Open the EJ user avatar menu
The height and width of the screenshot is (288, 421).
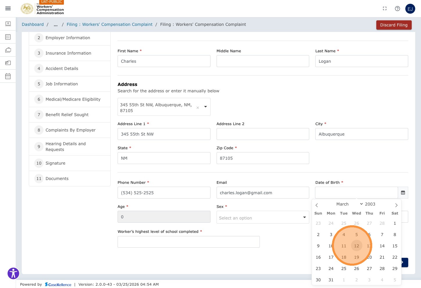pyautogui.click(x=410, y=9)
